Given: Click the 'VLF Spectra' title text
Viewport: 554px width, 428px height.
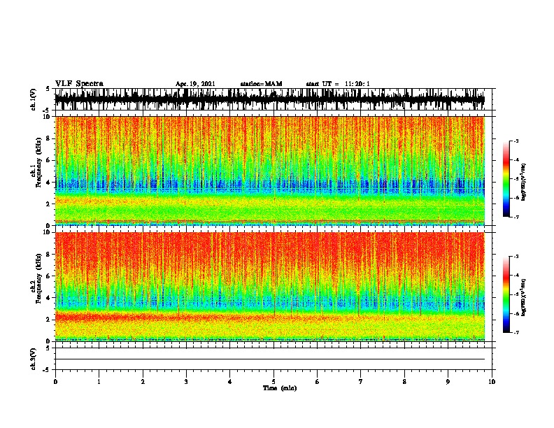Looking at the screenshot, I should 79,84.
